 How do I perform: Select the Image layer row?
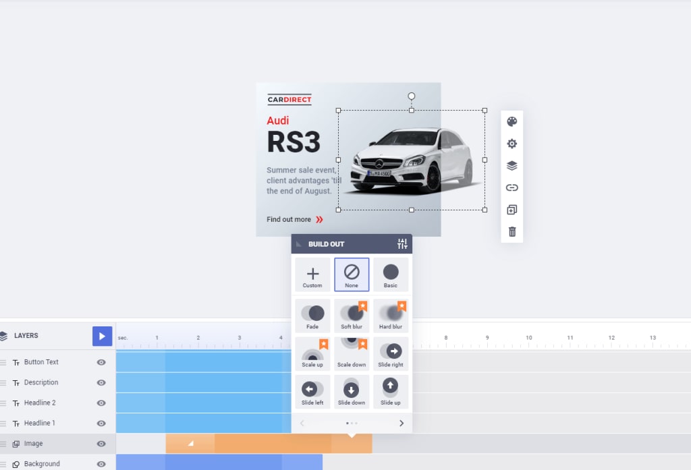click(58, 444)
